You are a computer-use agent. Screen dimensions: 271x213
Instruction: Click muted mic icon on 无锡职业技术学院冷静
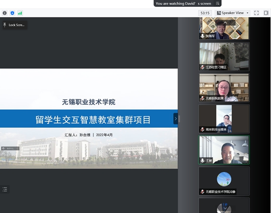[x=202, y=192]
